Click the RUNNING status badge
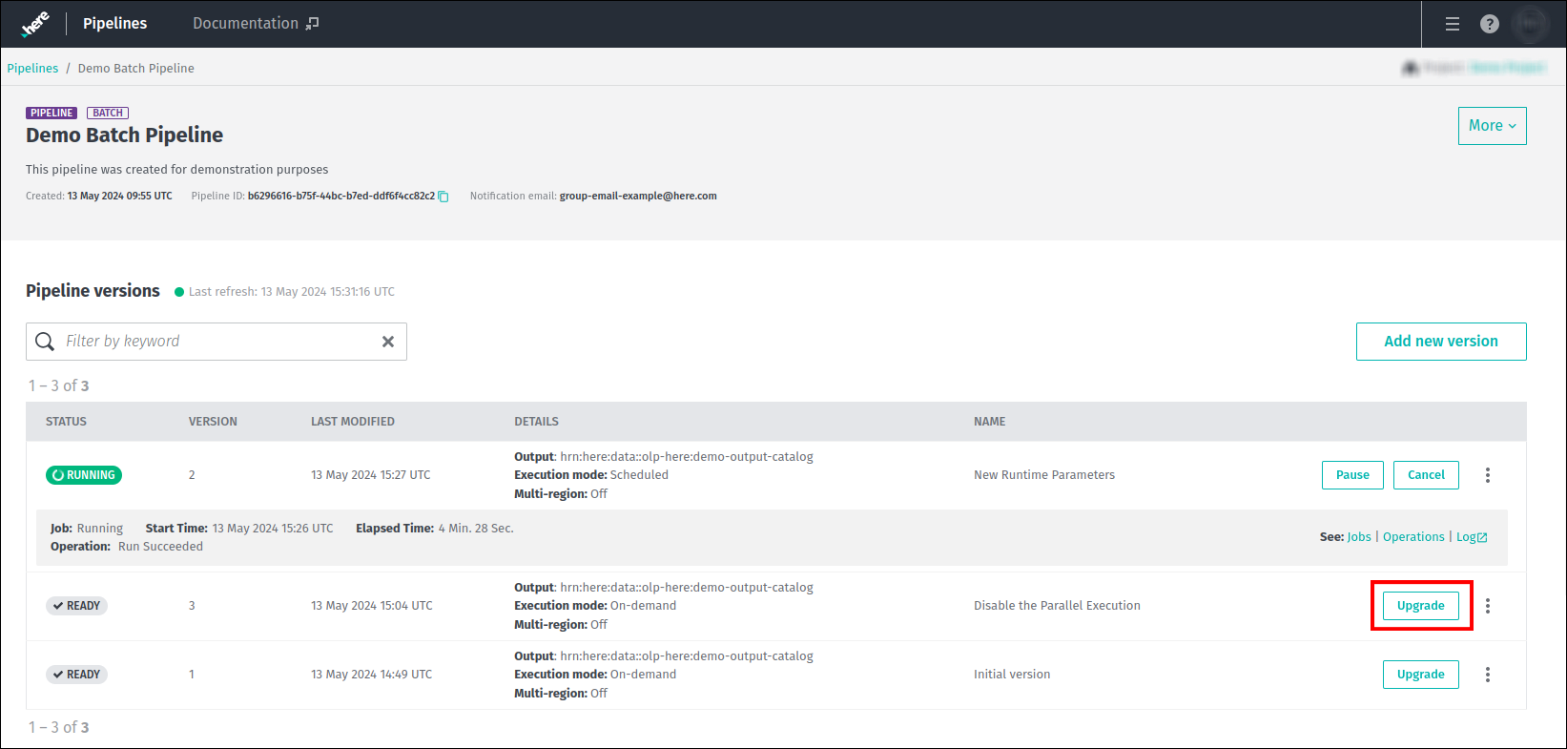 point(84,475)
